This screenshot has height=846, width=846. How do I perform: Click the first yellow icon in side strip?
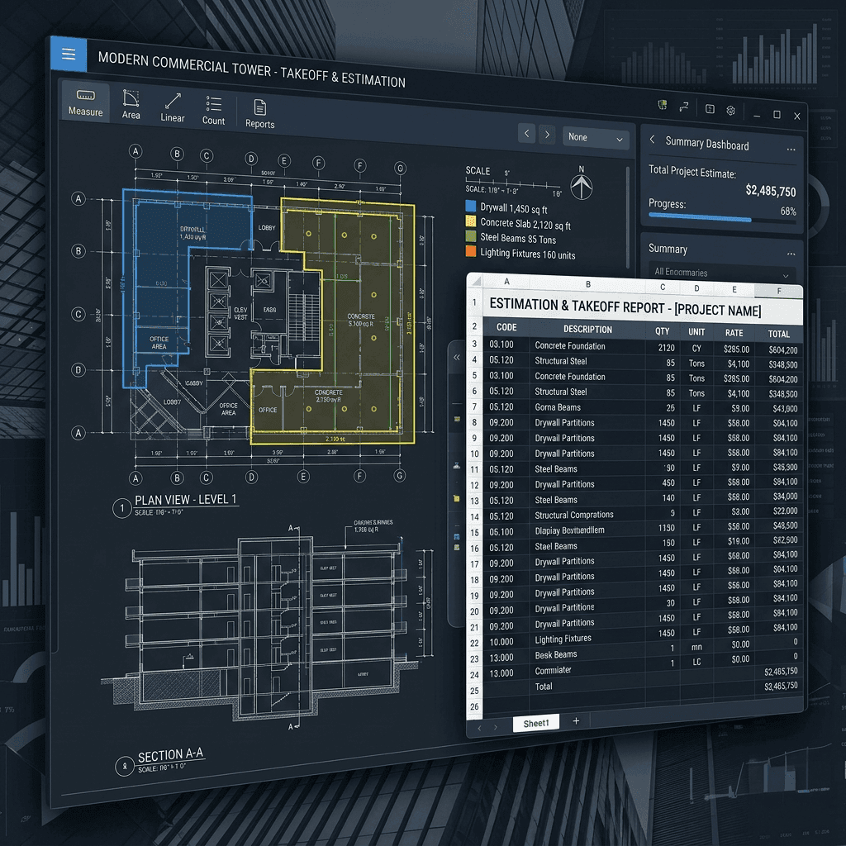point(457,419)
